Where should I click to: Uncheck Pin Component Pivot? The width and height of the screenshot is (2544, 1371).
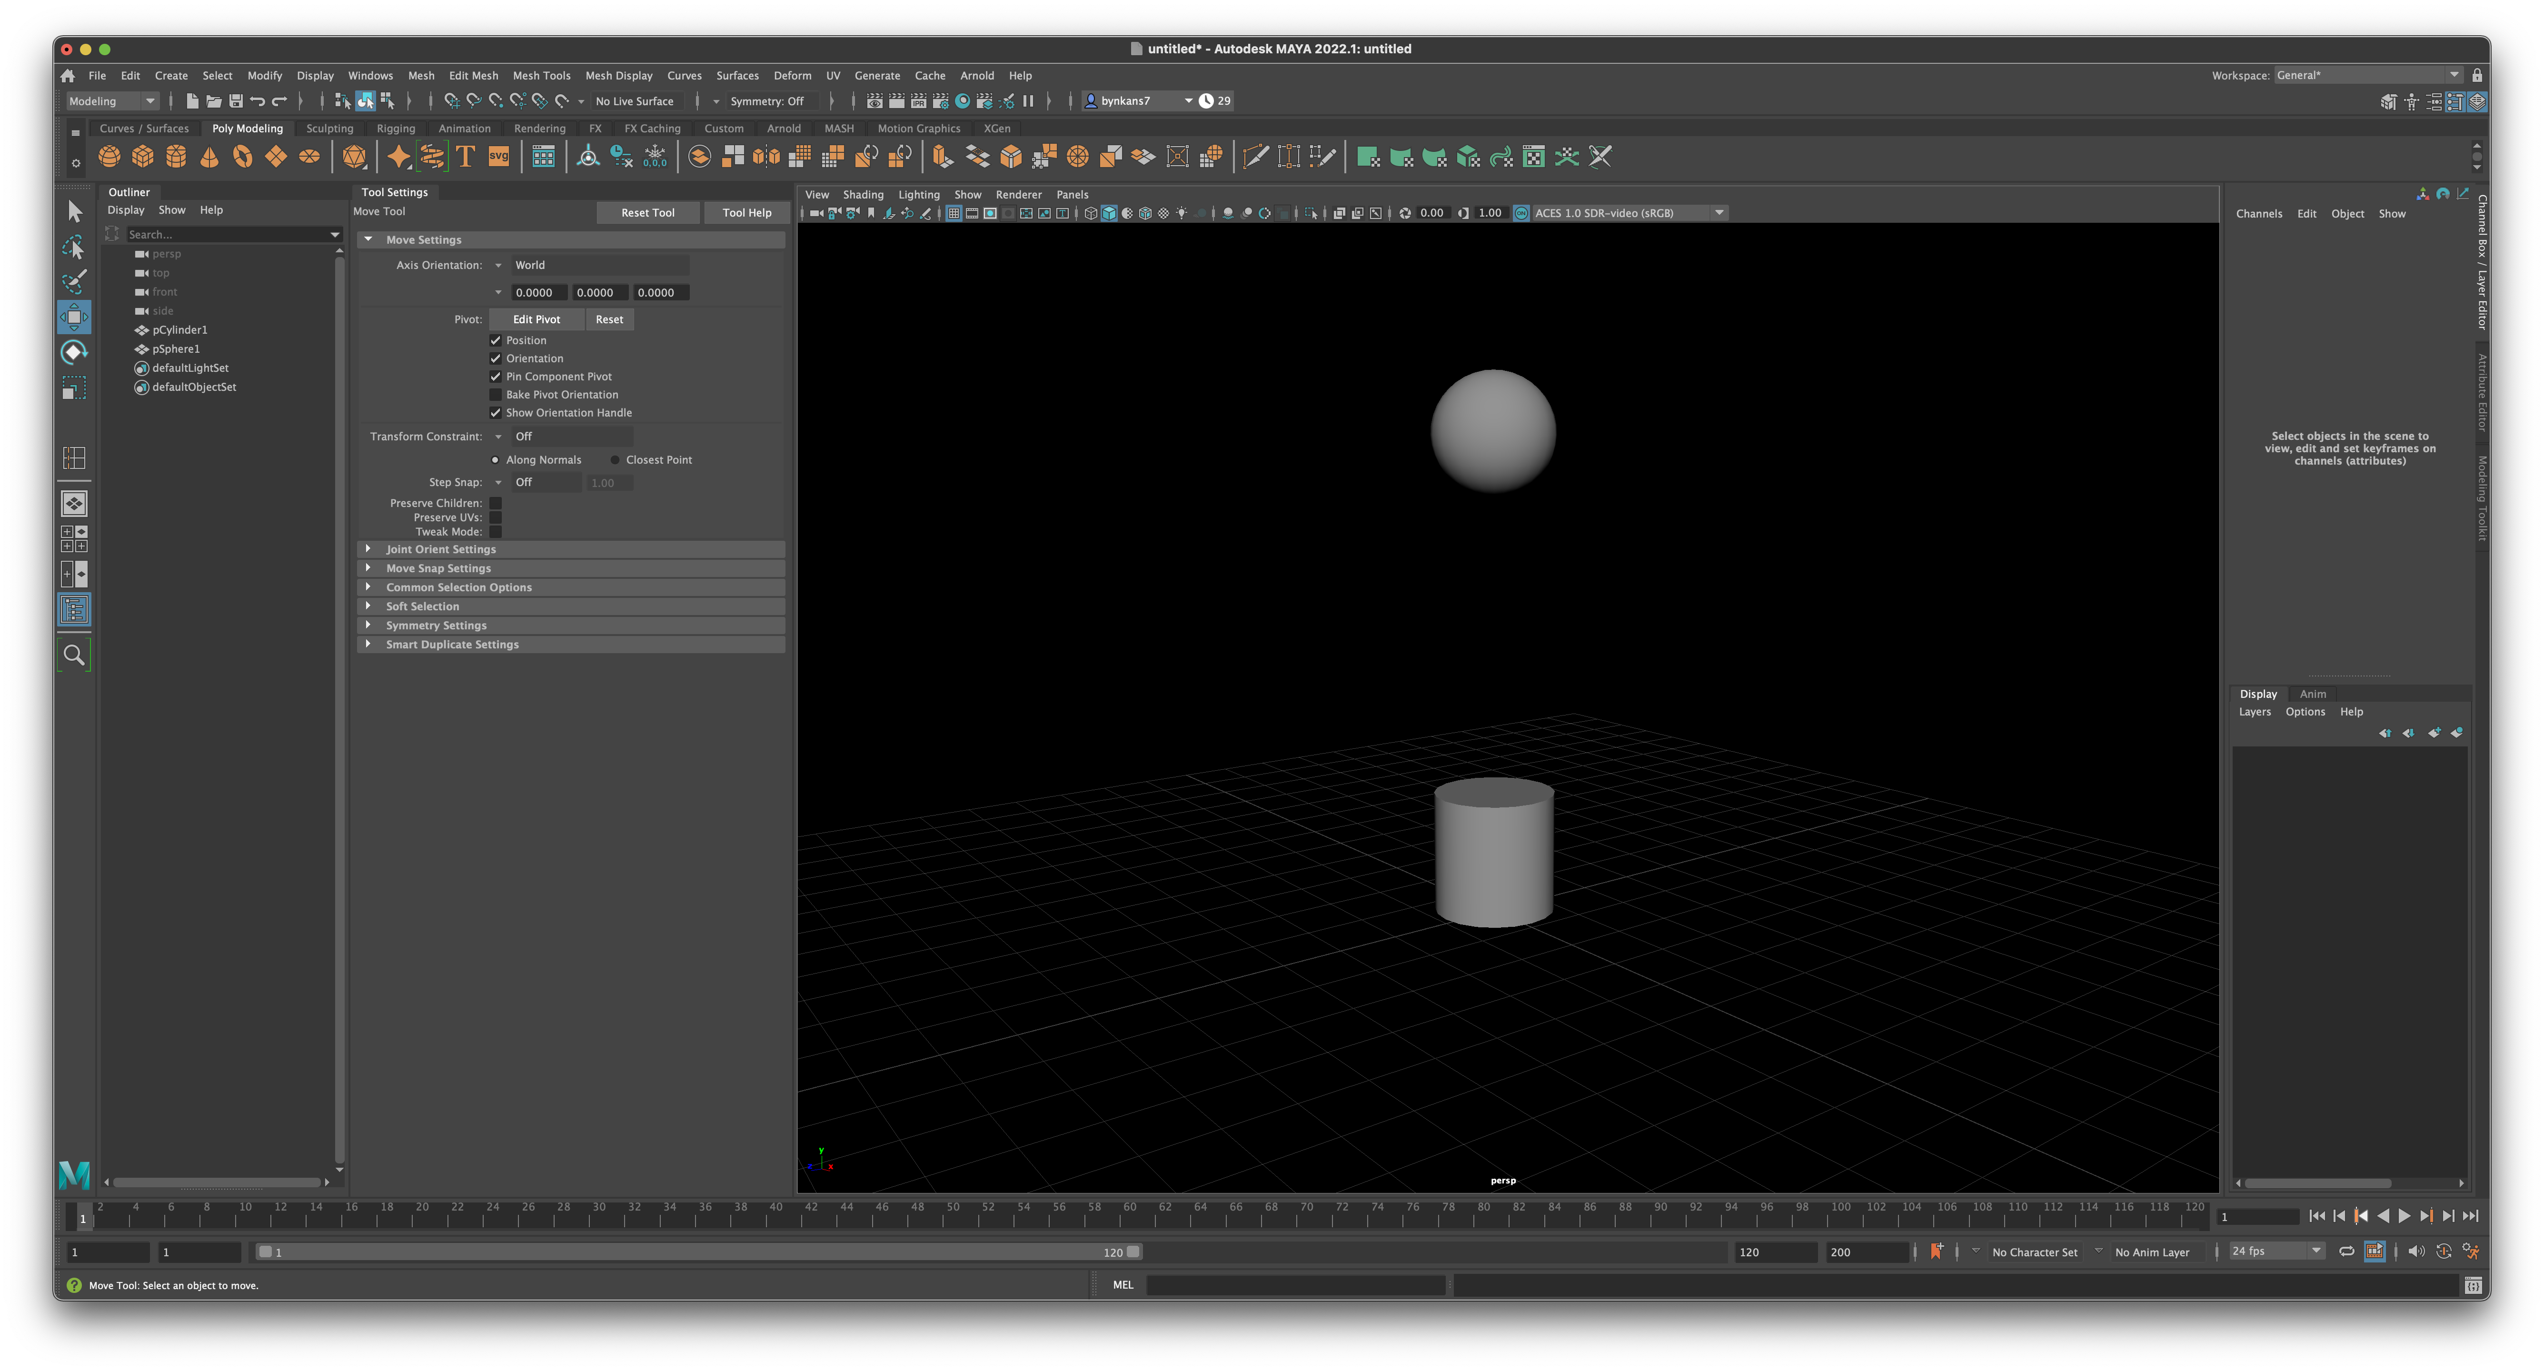pos(496,377)
